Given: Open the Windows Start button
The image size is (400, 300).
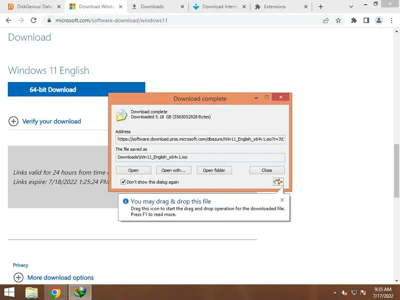Looking at the screenshot, I should pos(9,292).
